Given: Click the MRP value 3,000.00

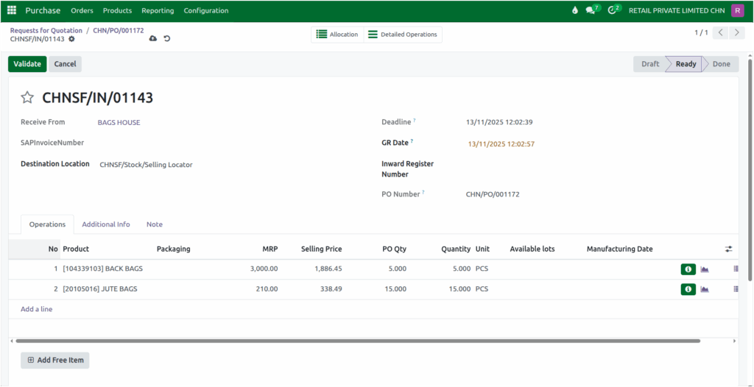Looking at the screenshot, I should pyautogui.click(x=264, y=269).
